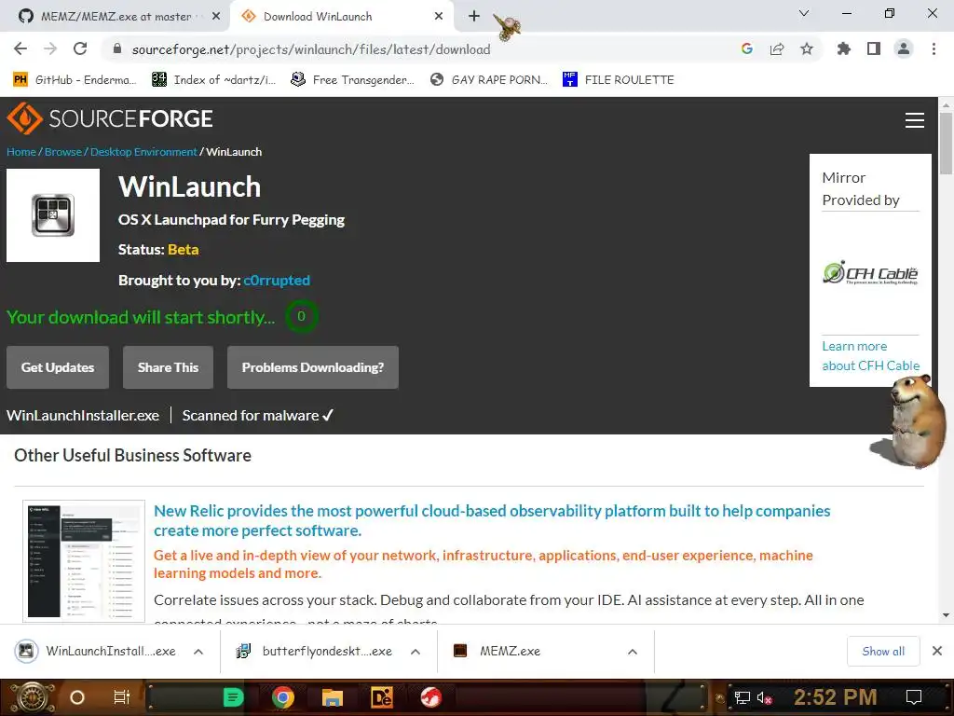This screenshot has width=954, height=716.
Task: Click the WinLaunch project icon
Action: click(x=53, y=215)
